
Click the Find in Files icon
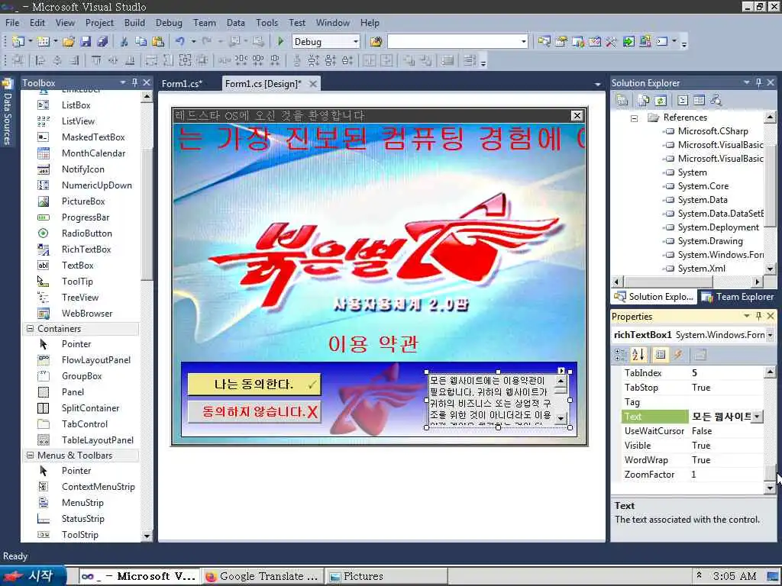(x=376, y=41)
